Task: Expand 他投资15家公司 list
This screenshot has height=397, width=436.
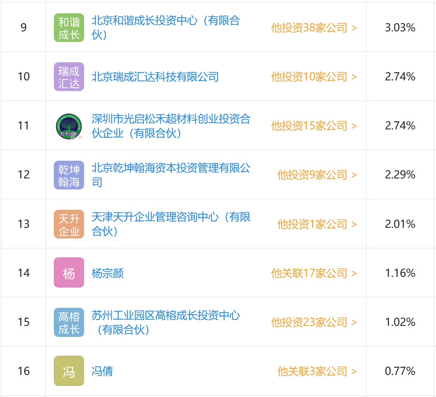Action: pos(314,126)
